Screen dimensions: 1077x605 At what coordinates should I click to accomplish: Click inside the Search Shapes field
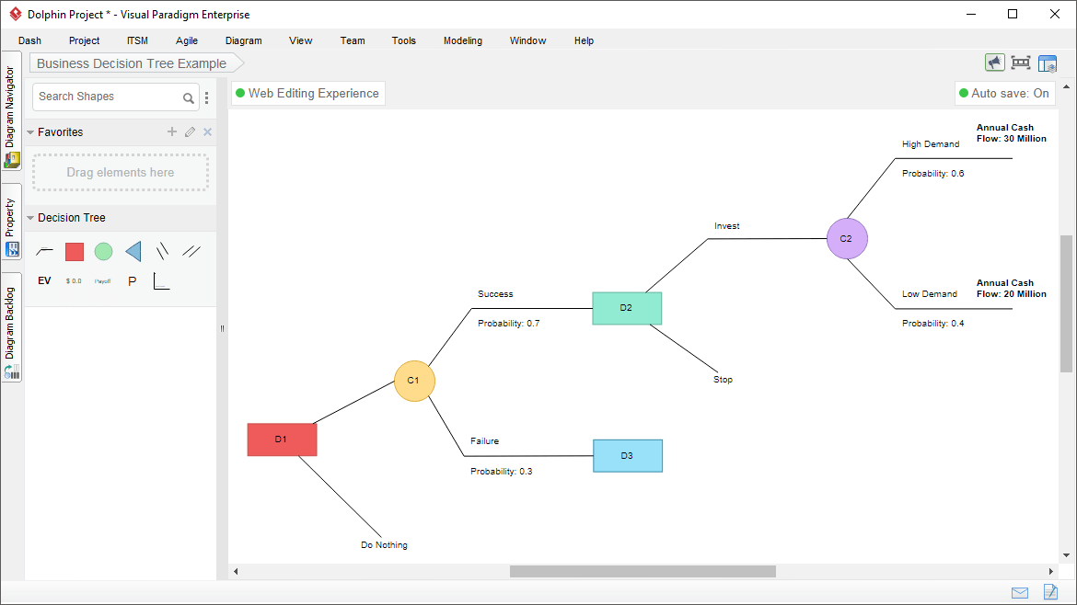pos(106,97)
